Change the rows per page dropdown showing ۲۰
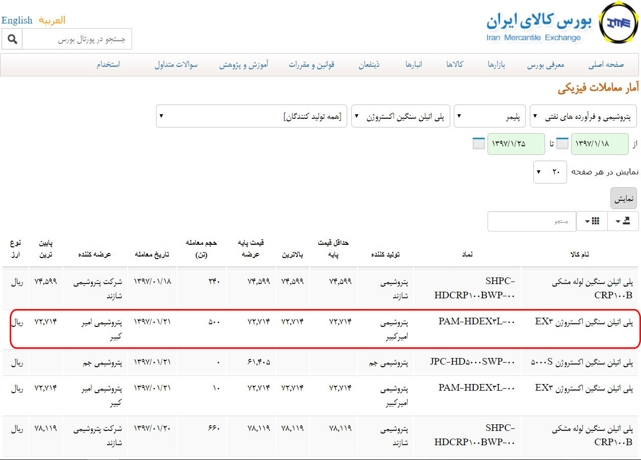 pos(550,172)
